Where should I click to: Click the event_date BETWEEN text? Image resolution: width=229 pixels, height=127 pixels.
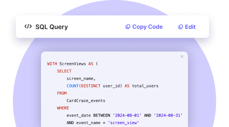pyautogui.click(x=88, y=116)
